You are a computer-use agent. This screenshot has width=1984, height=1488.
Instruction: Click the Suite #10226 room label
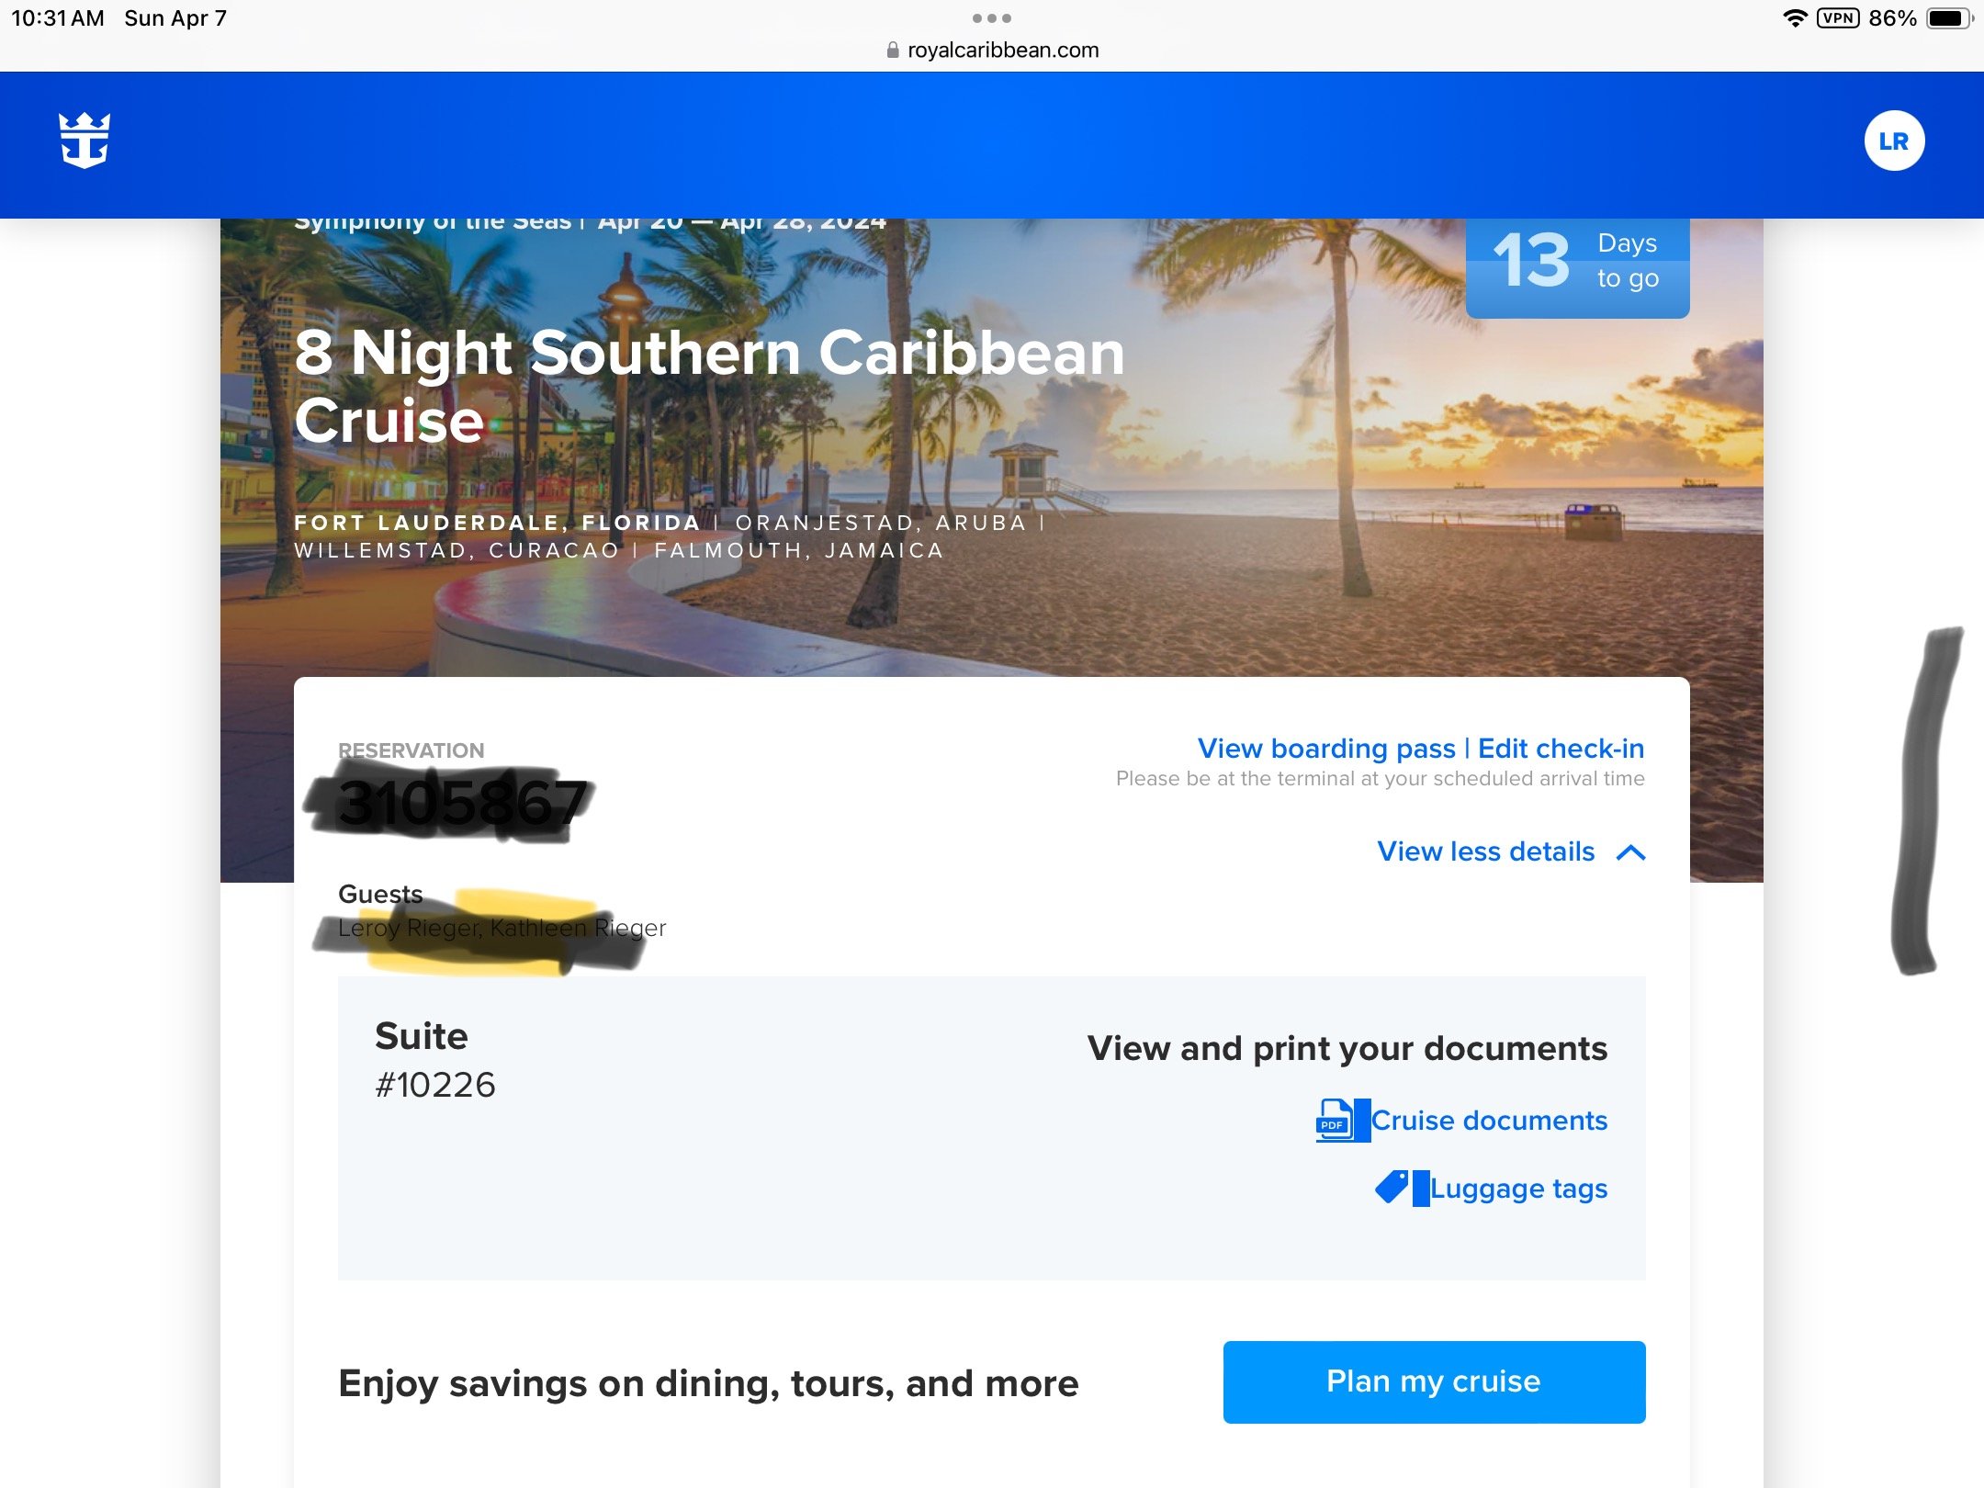(x=435, y=1060)
